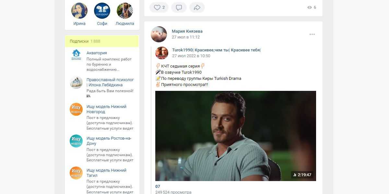Open Ищу модель Нижний Тагил icon

[76, 173]
